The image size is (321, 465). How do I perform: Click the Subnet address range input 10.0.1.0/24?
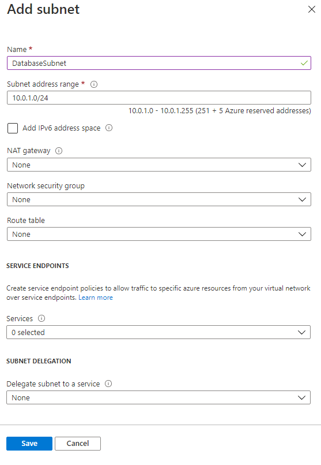[159, 98]
